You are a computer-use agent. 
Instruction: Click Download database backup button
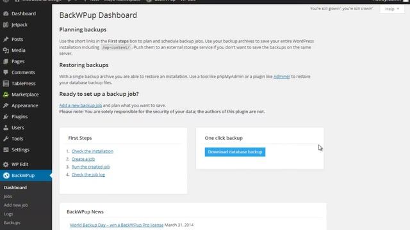235,152
